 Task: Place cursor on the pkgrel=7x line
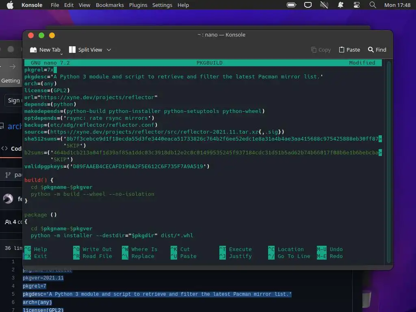[x=40, y=70]
